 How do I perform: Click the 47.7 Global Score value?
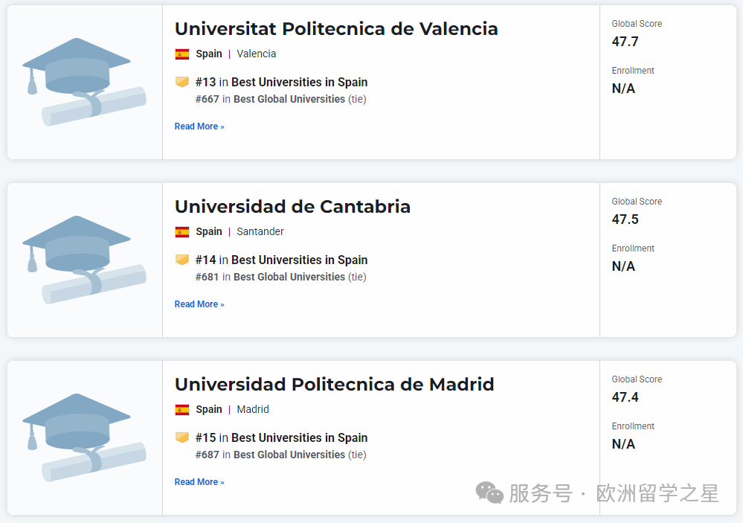625,42
